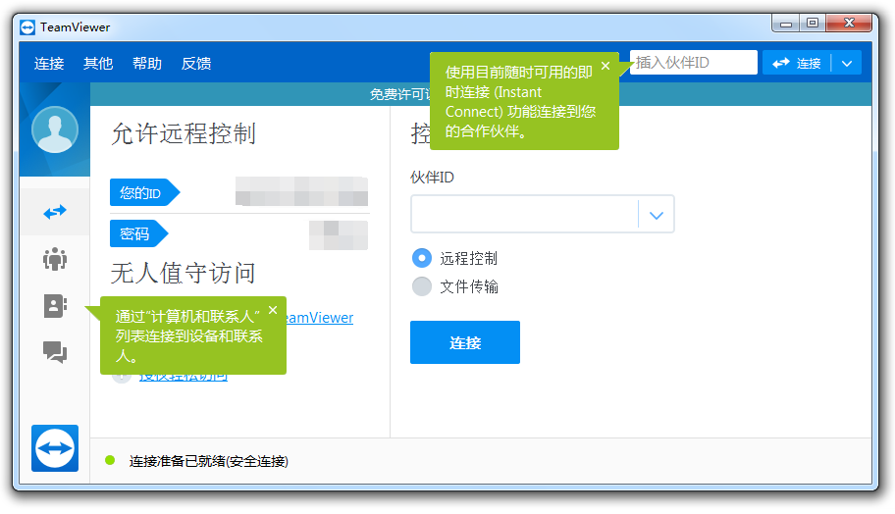Click the TeamViewer logo at bottom left

[55, 448]
